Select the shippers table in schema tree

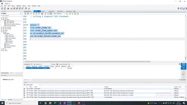pyautogui.click(x=10, y=43)
